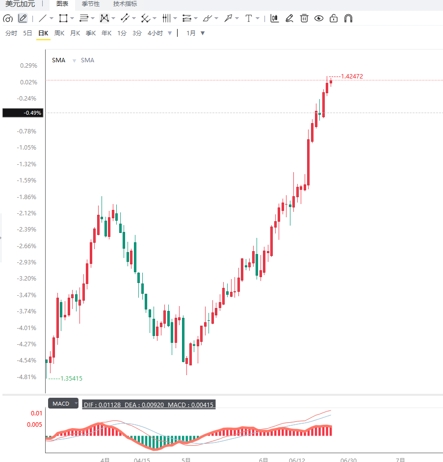The height and width of the screenshot is (462, 443).
Task: Click the 0.29% axis label
Action: [x=28, y=65]
